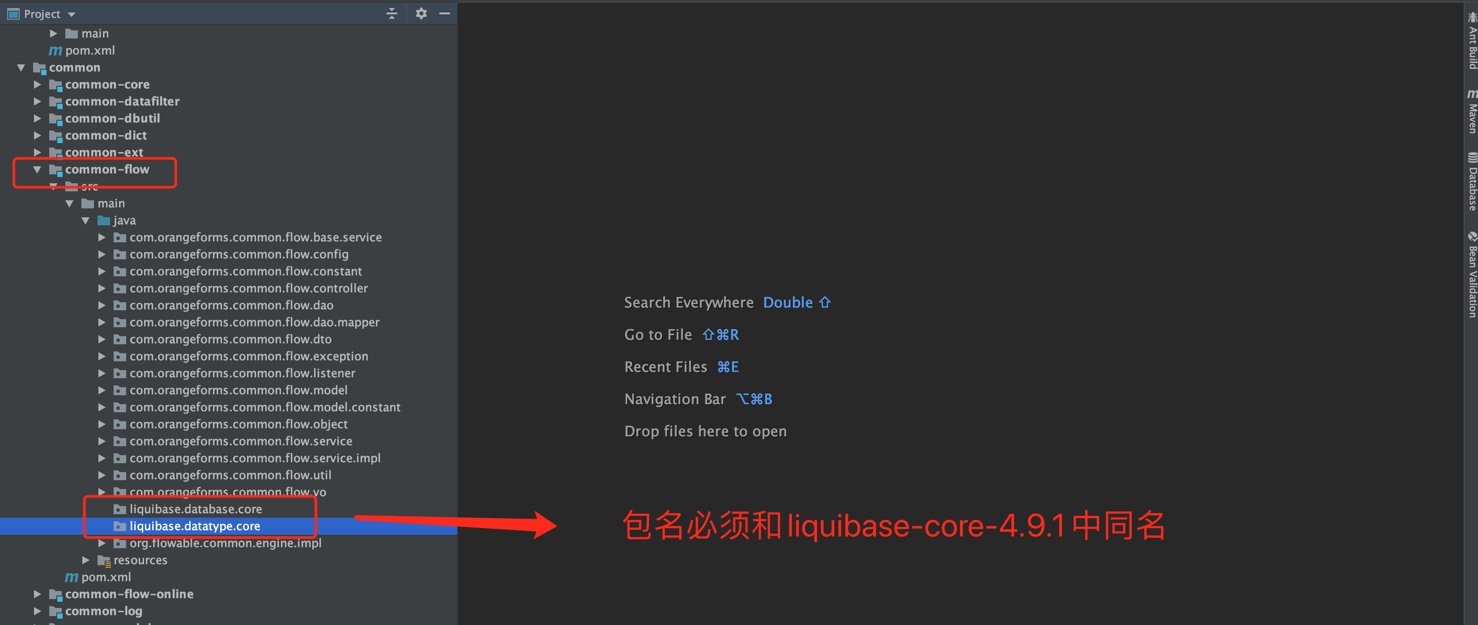Select the common-log module
Image resolution: width=1478 pixels, height=625 pixels.
point(103,611)
